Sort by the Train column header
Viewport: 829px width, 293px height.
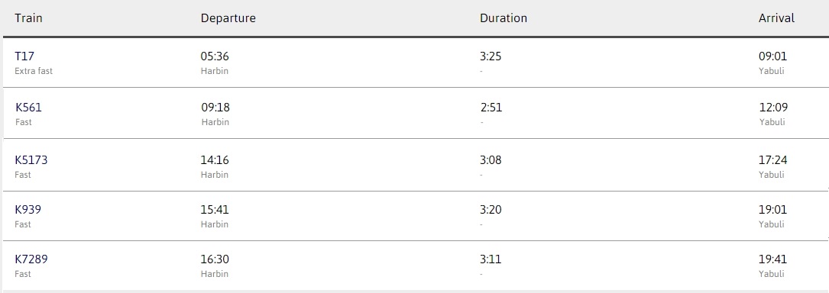[x=28, y=18]
